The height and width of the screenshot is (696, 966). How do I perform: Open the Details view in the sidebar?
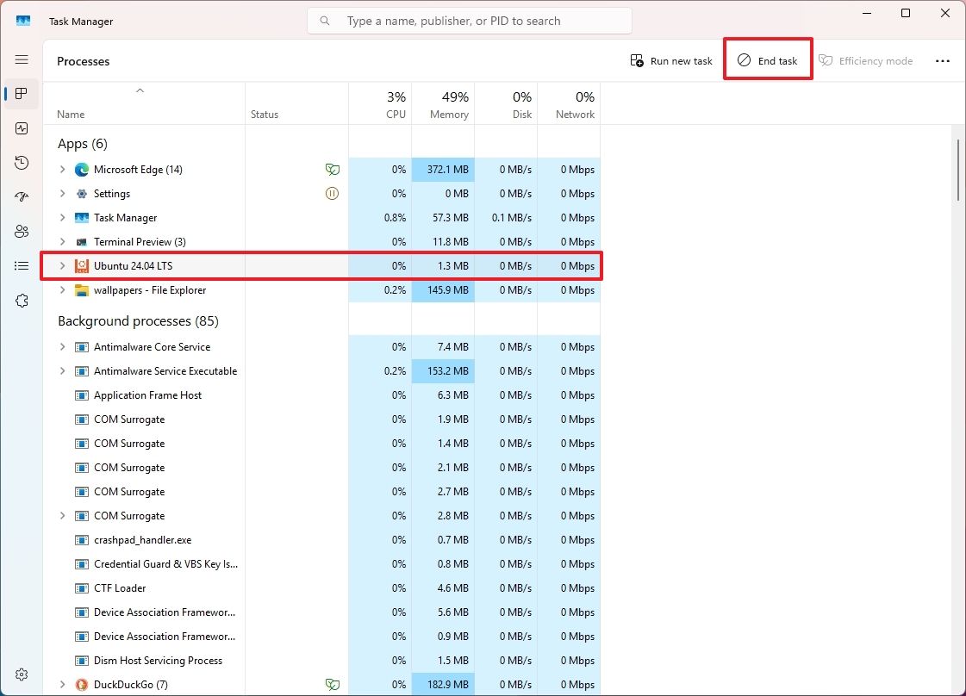click(22, 265)
